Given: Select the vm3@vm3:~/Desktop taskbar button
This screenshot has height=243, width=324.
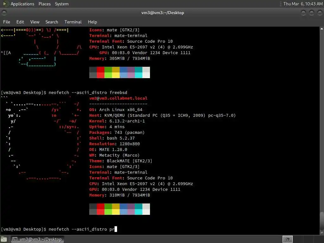Looking at the screenshot, I should (x=37, y=239).
